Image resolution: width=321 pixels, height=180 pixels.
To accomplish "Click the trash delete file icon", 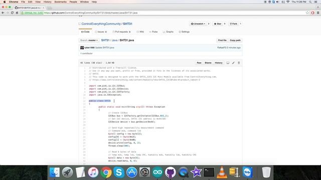I will (x=239, y=63).
